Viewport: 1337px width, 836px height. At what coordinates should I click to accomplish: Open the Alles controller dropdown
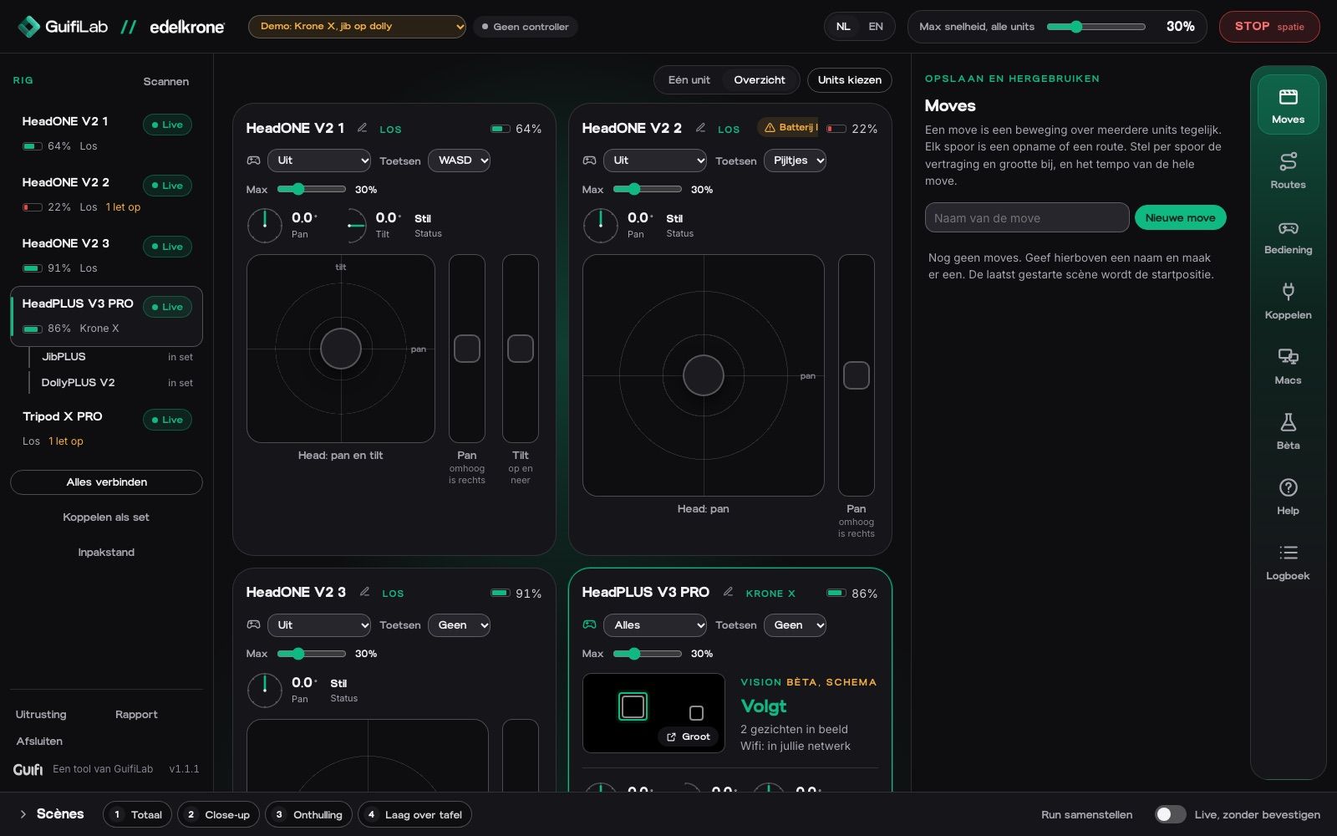[655, 625]
